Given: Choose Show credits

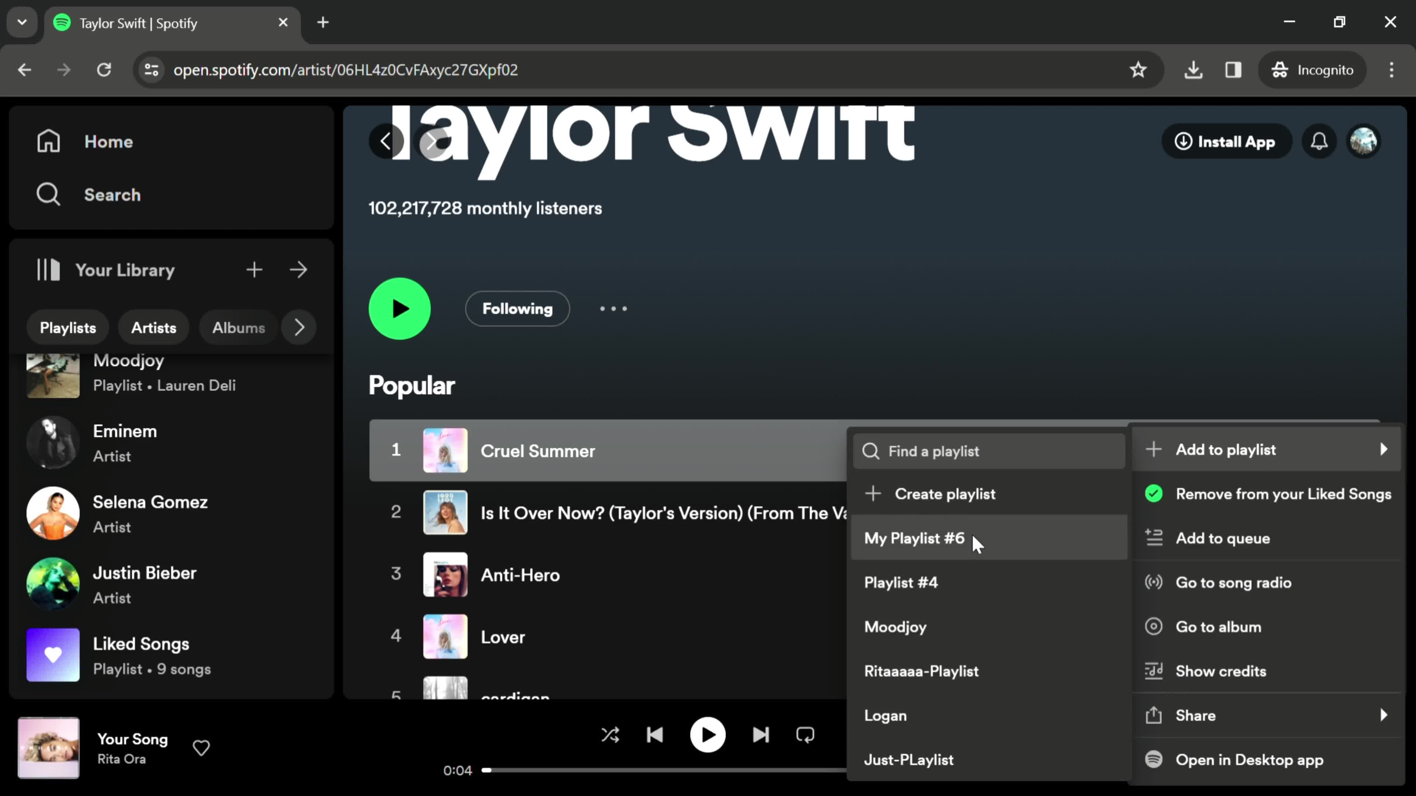Looking at the screenshot, I should (1267, 671).
